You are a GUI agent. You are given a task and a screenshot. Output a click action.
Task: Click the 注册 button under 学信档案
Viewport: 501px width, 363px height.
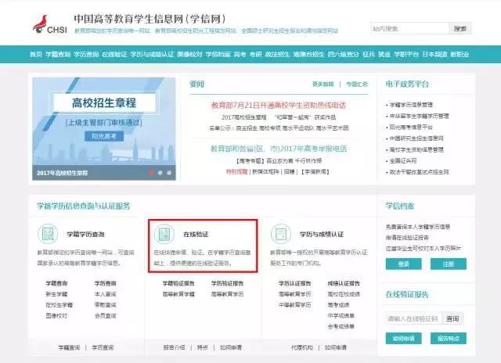click(449, 264)
